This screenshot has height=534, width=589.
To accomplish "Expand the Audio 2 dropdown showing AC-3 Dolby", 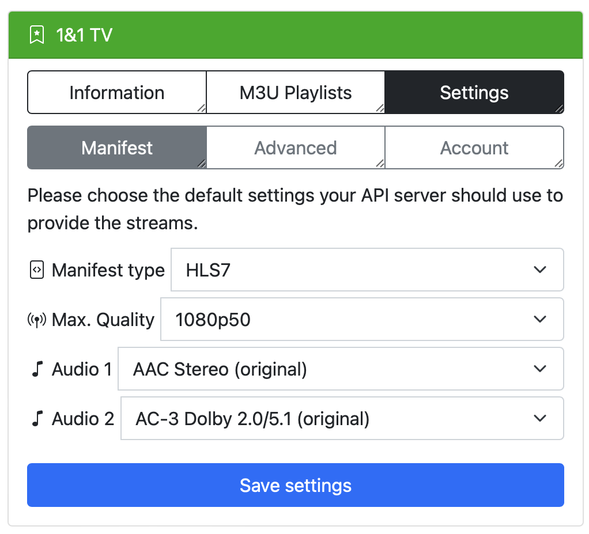I will point(342,418).
